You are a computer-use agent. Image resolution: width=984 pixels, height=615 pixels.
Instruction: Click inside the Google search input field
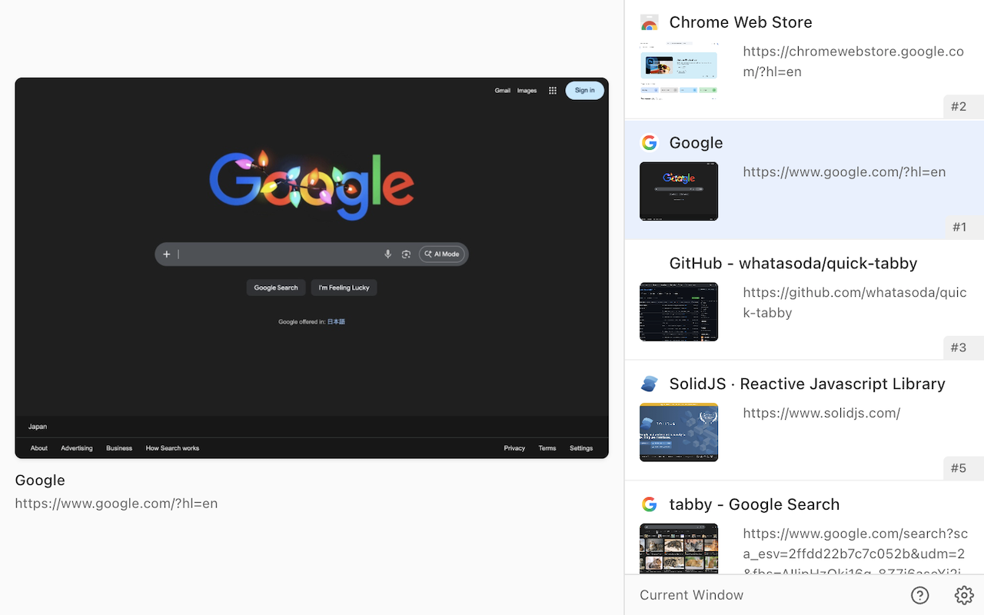tap(277, 254)
